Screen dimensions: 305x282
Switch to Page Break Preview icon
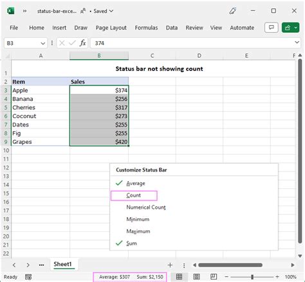click(x=214, y=277)
